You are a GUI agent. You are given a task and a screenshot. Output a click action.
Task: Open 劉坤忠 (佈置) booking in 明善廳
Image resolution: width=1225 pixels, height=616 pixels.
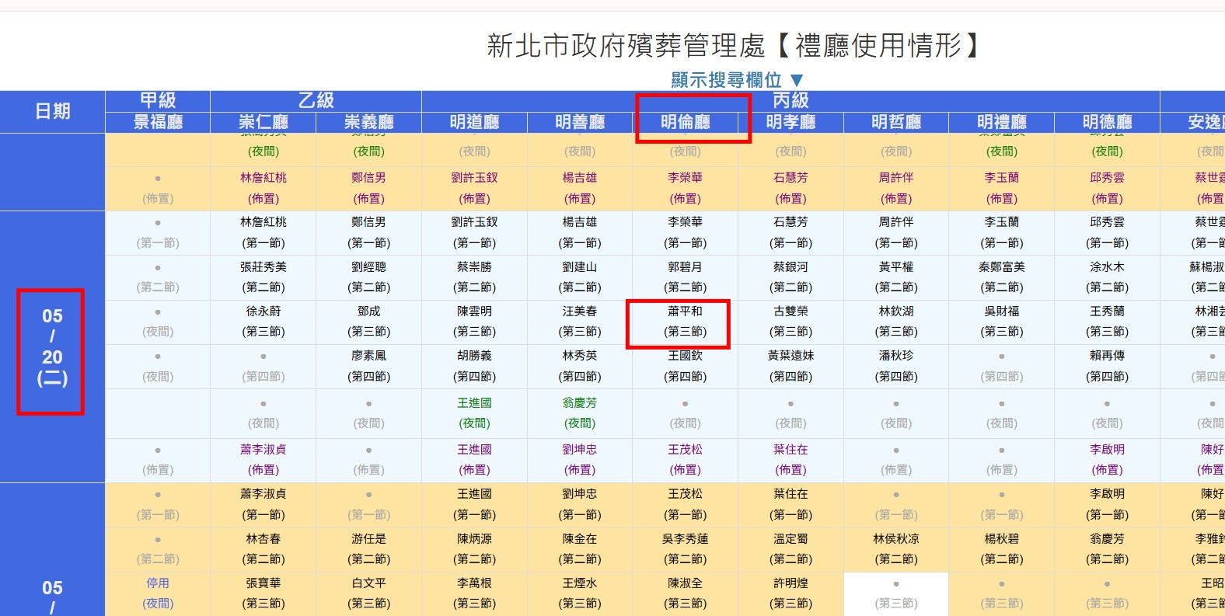click(x=580, y=460)
